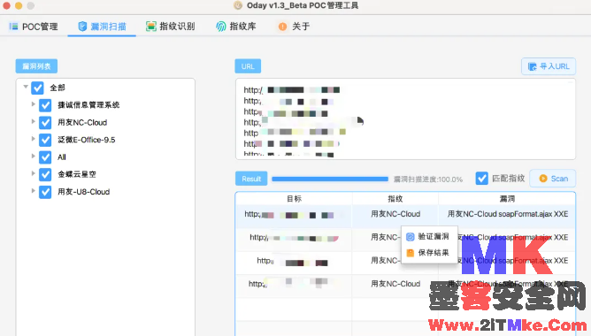Click the 漏洞列表 label button

36,66
